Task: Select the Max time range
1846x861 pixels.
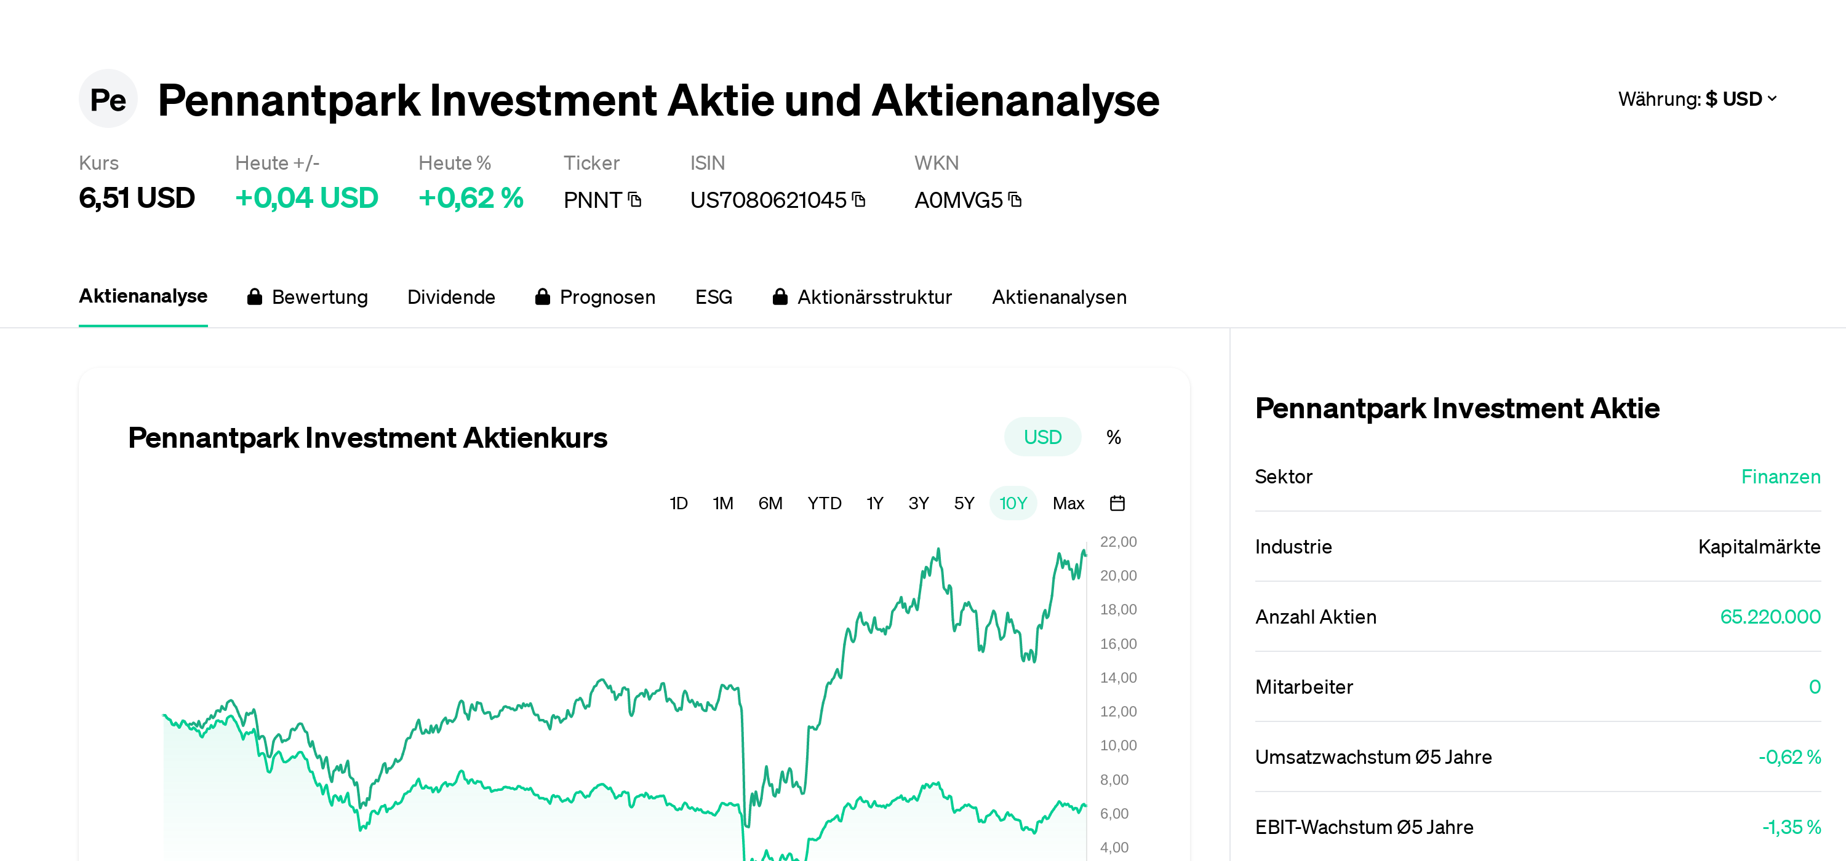Action: coord(1068,503)
